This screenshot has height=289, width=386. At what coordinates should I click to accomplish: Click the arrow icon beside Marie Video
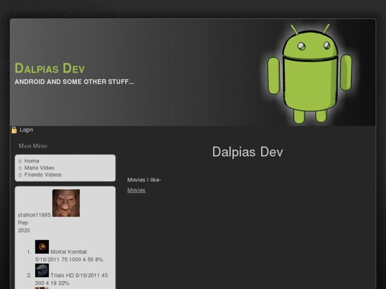20,168
